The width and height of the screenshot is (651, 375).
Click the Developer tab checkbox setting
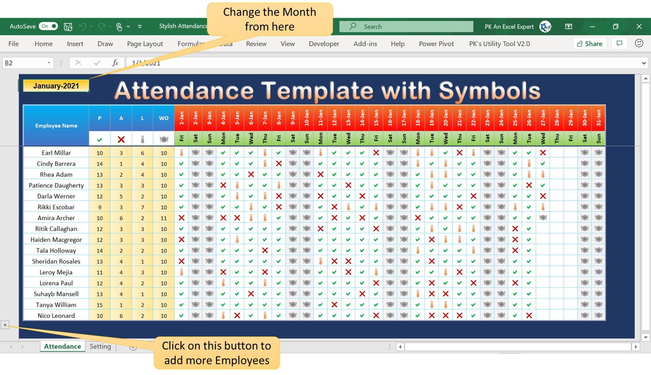coord(324,43)
